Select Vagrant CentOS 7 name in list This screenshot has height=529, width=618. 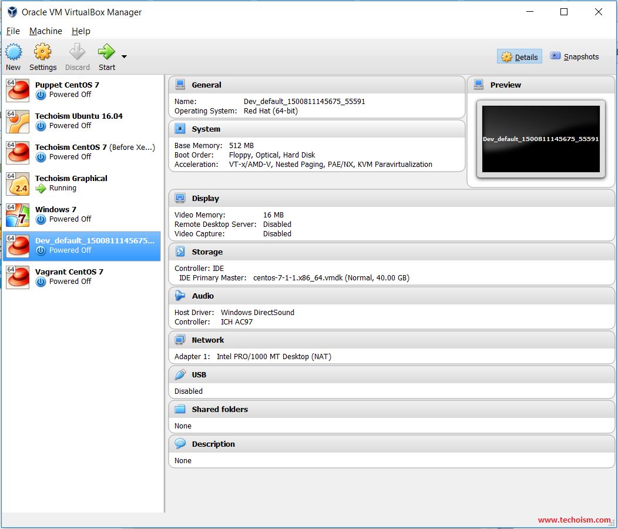[69, 272]
